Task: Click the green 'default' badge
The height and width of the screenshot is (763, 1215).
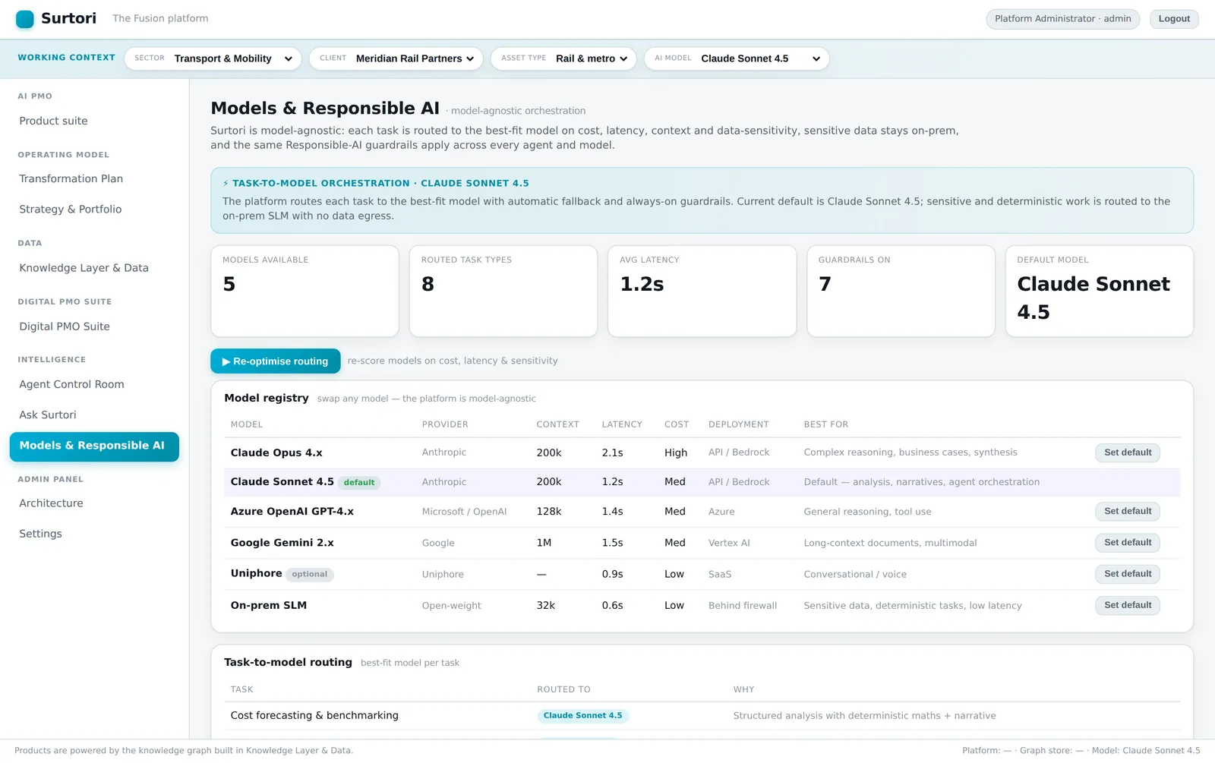Action: (358, 483)
